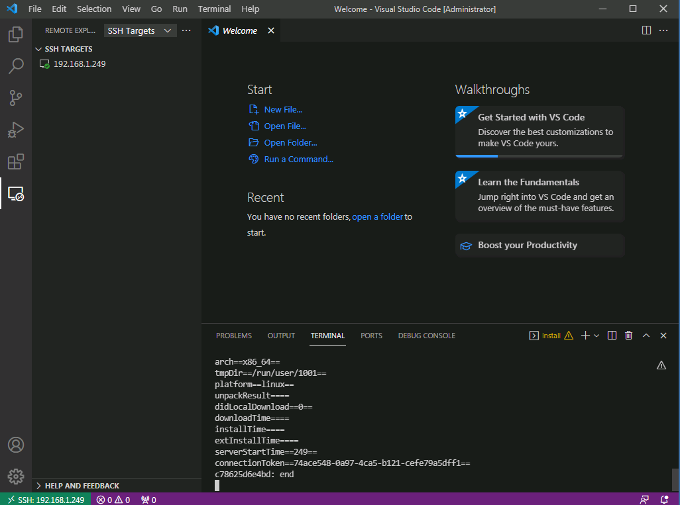Screen dimensions: 680x505
Task: Click the Open File... link
Action: pyautogui.click(x=285, y=126)
